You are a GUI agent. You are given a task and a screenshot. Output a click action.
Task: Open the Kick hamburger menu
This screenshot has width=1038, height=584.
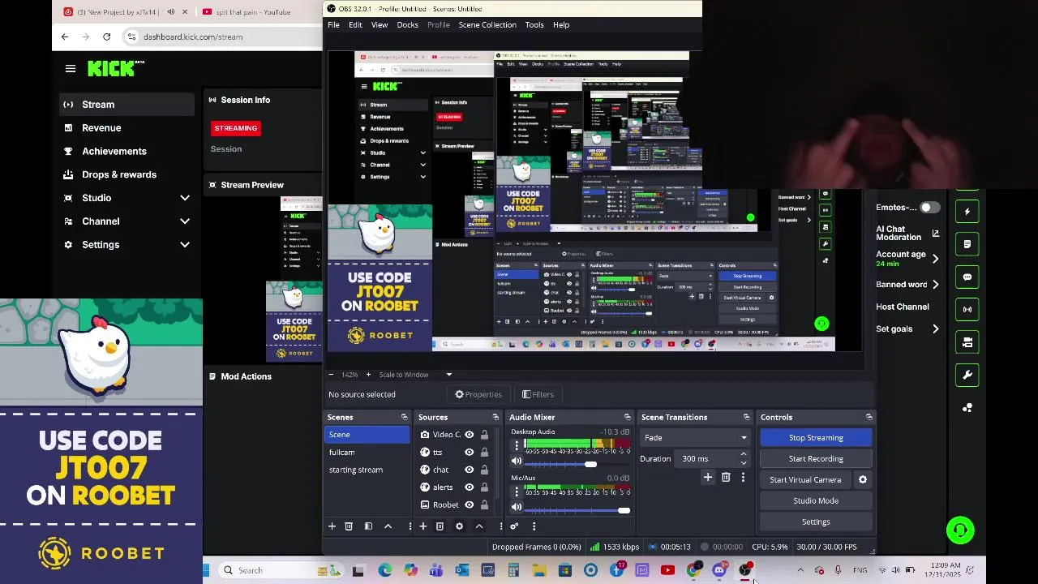71,69
